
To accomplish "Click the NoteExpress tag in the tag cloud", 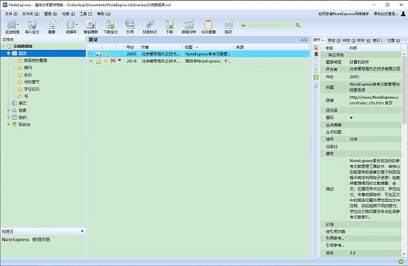I will (16, 240).
